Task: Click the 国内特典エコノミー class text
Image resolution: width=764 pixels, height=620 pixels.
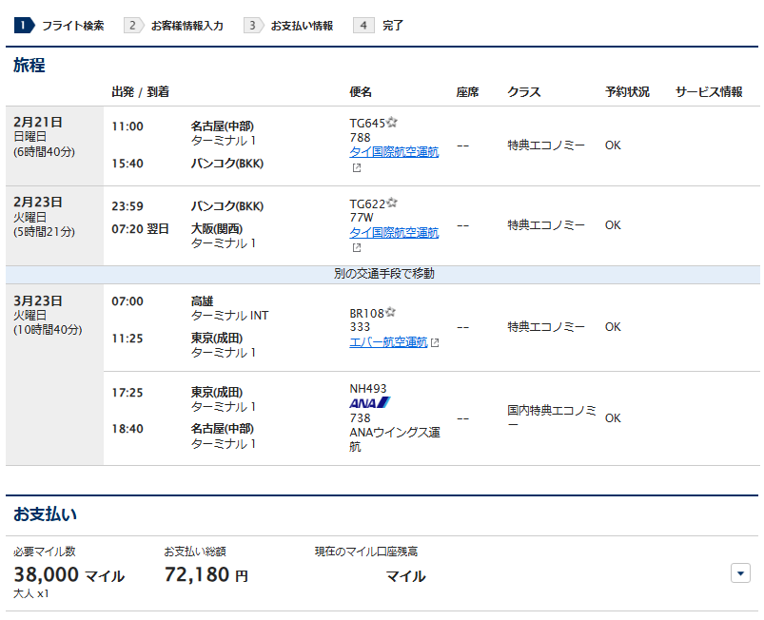Action: 552,417
